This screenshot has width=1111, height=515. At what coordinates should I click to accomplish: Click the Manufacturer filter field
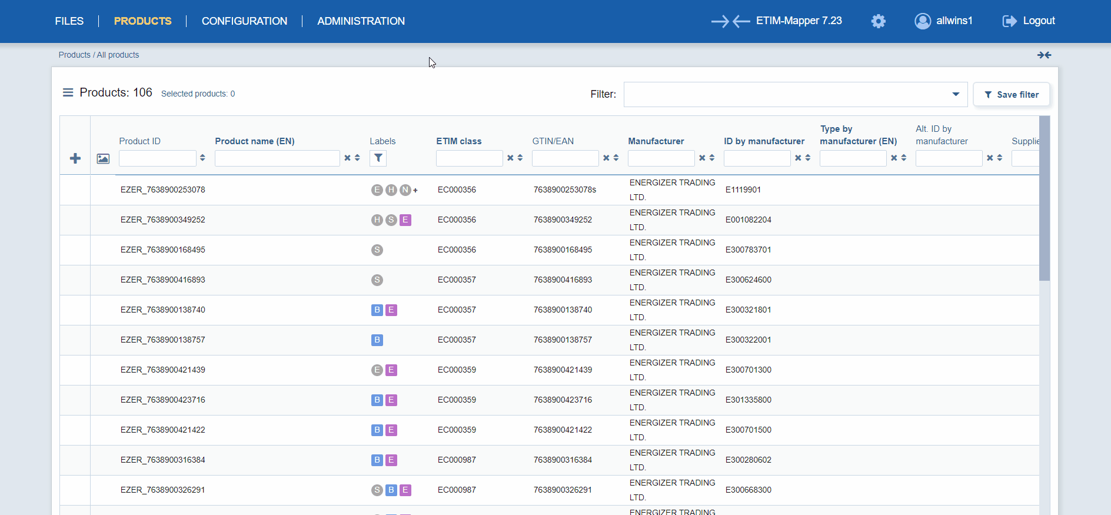click(661, 158)
